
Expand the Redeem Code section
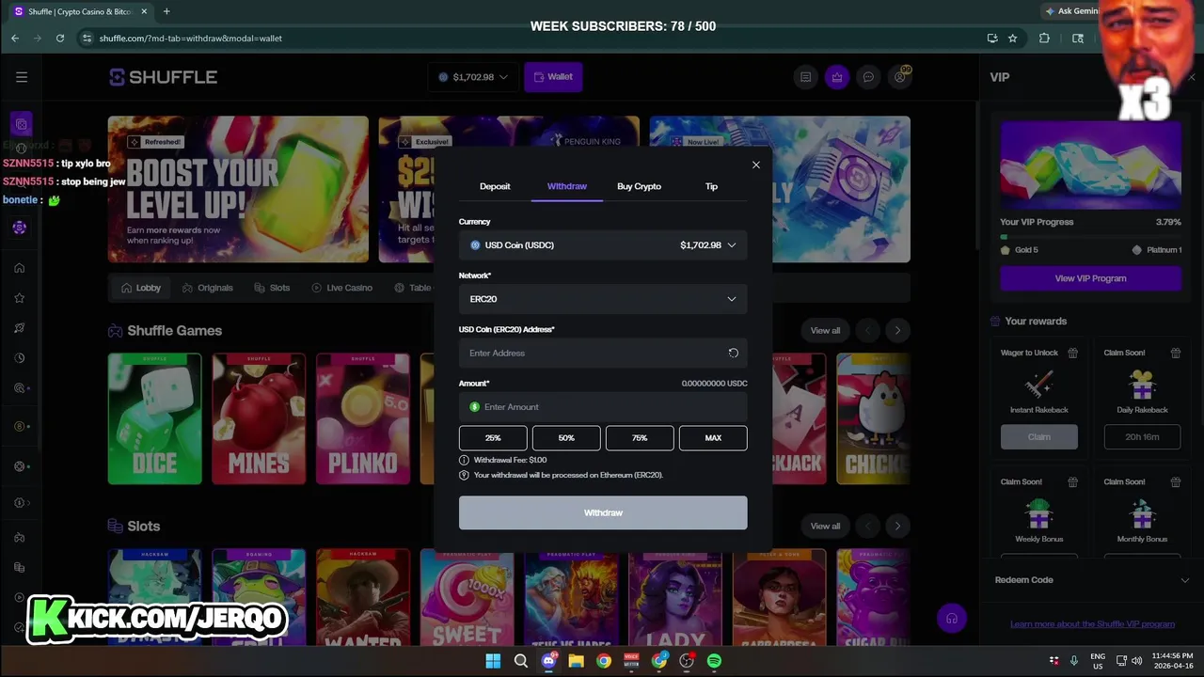coord(1091,580)
